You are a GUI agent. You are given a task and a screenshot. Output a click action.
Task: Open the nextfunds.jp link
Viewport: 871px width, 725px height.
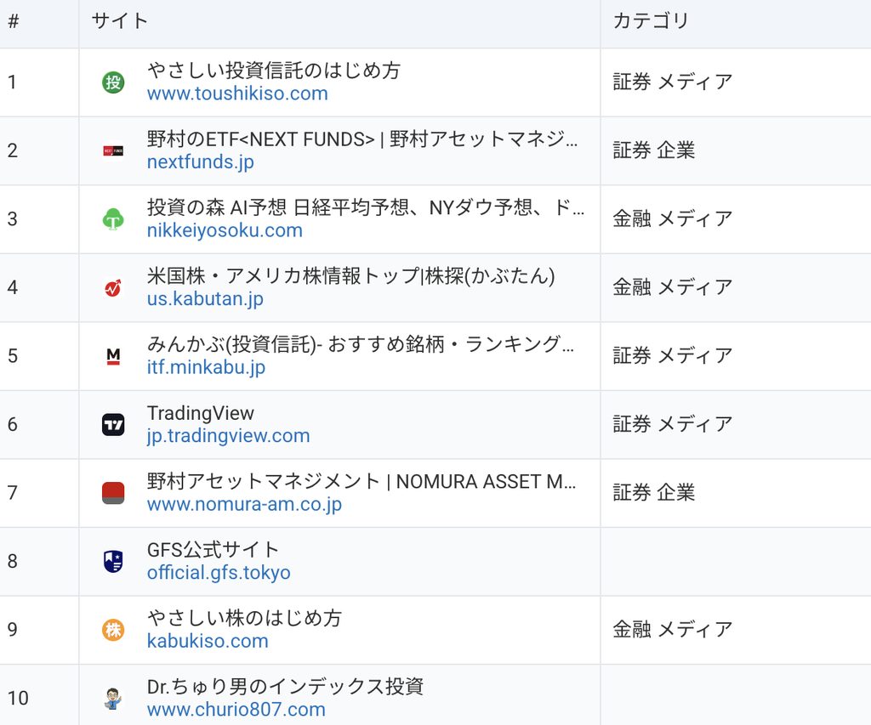201,161
